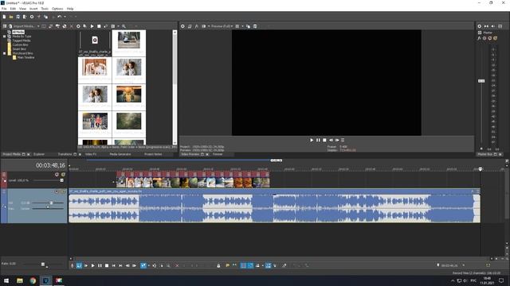Switch to the Media Generators tab
The image size is (510, 286).
pos(120,154)
